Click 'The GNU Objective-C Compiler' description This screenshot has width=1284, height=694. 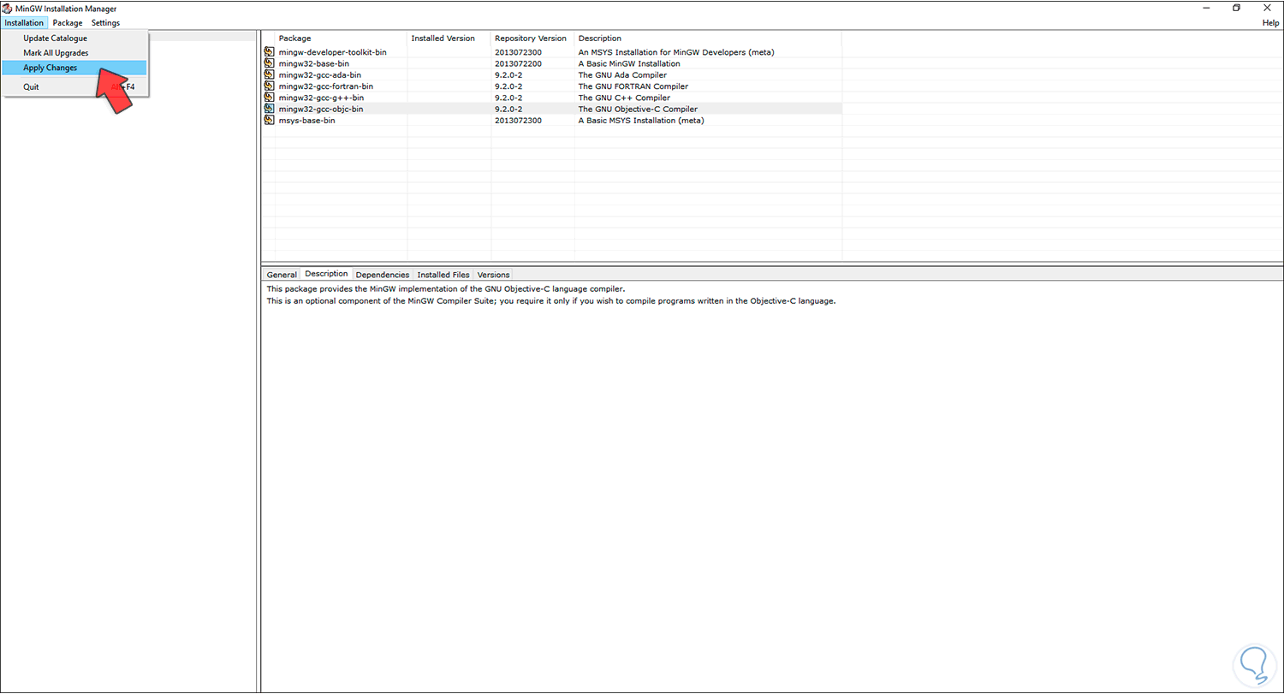638,109
